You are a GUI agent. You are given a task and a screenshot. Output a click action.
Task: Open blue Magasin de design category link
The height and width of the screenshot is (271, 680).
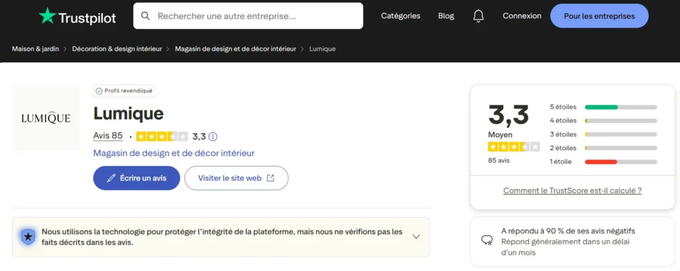(x=174, y=153)
